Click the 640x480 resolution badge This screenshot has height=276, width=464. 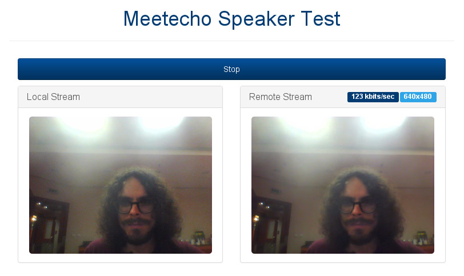pyautogui.click(x=418, y=97)
